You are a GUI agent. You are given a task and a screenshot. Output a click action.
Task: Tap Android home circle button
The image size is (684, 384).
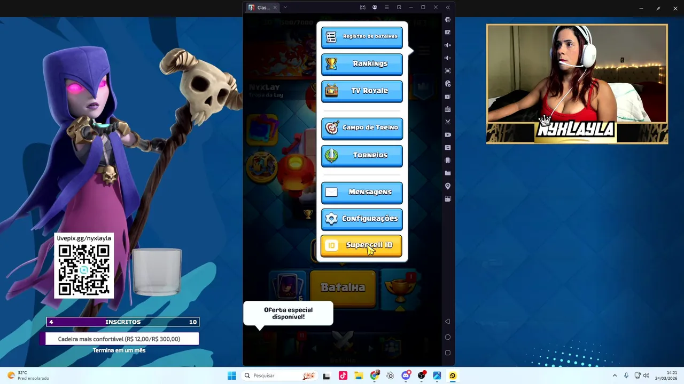pos(448,337)
